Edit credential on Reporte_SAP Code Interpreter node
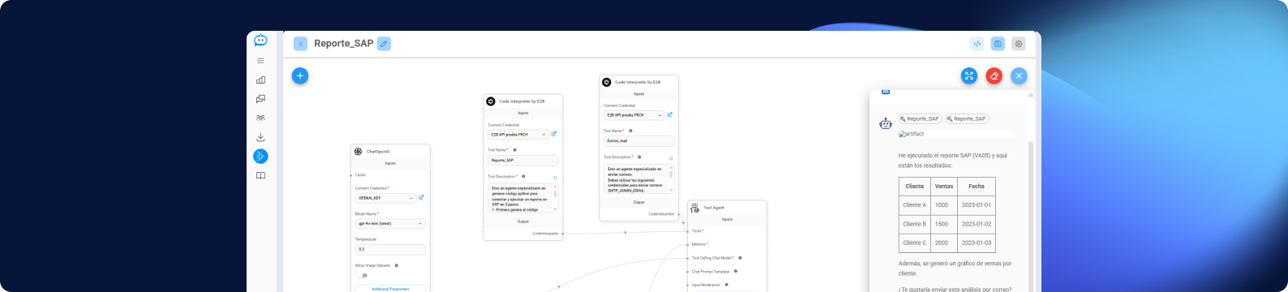This screenshot has width=1288, height=292. coord(554,134)
